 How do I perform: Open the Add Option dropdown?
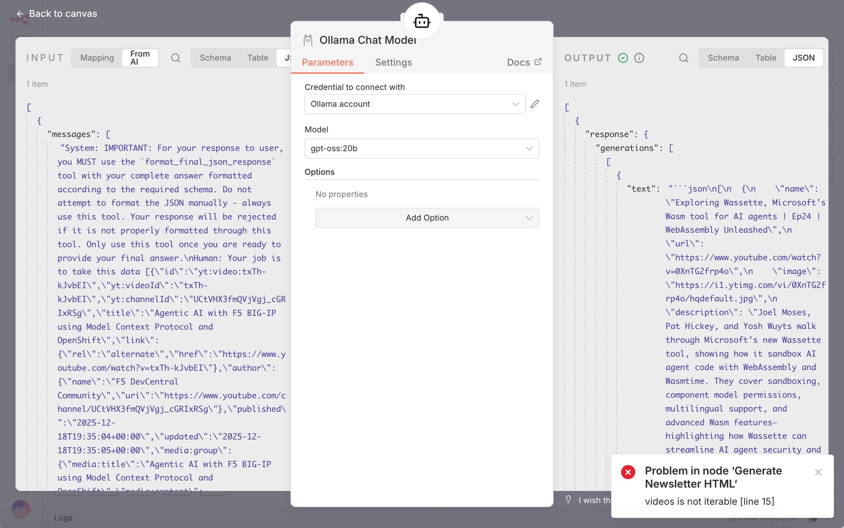[x=427, y=218]
